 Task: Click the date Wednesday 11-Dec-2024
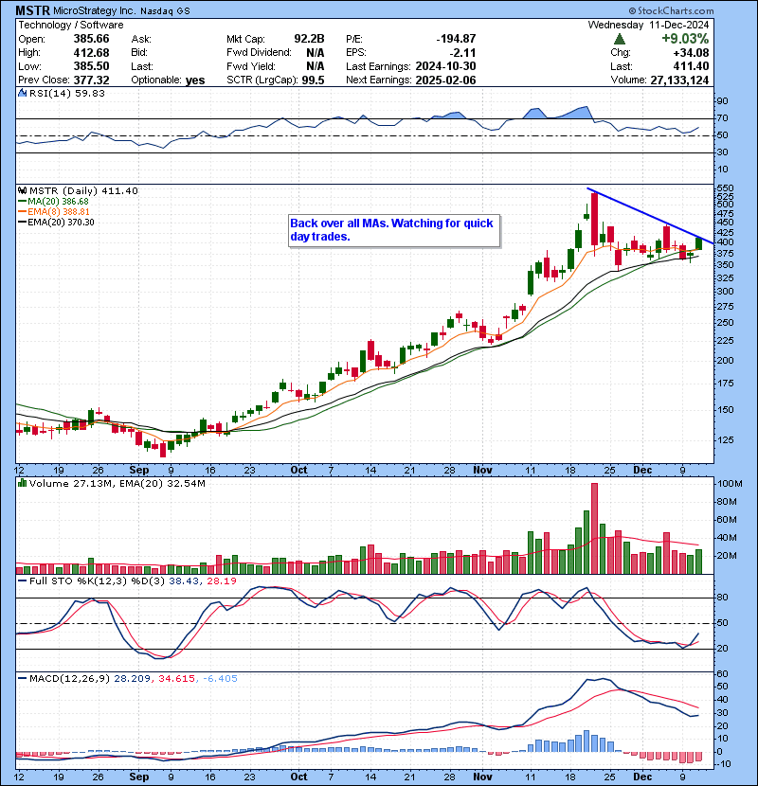click(648, 25)
